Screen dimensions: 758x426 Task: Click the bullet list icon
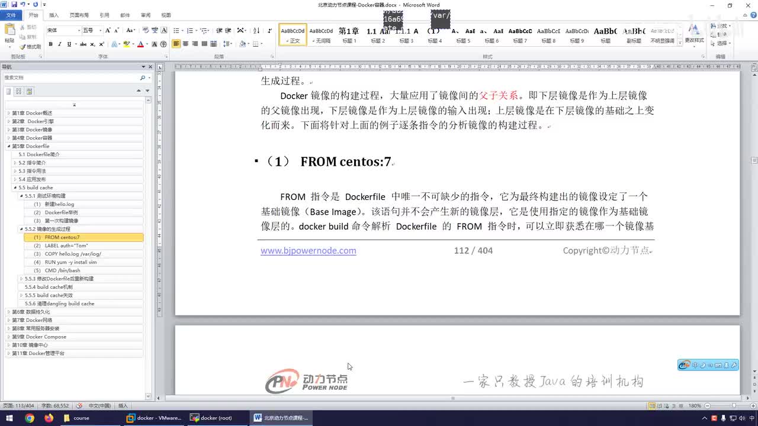(176, 30)
